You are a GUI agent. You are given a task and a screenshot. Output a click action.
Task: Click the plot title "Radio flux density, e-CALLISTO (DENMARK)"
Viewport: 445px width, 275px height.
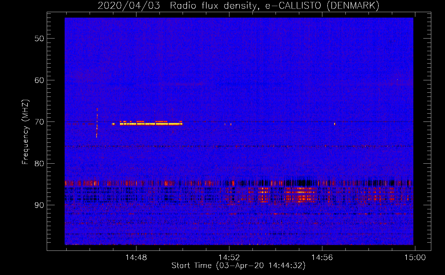(274, 5)
